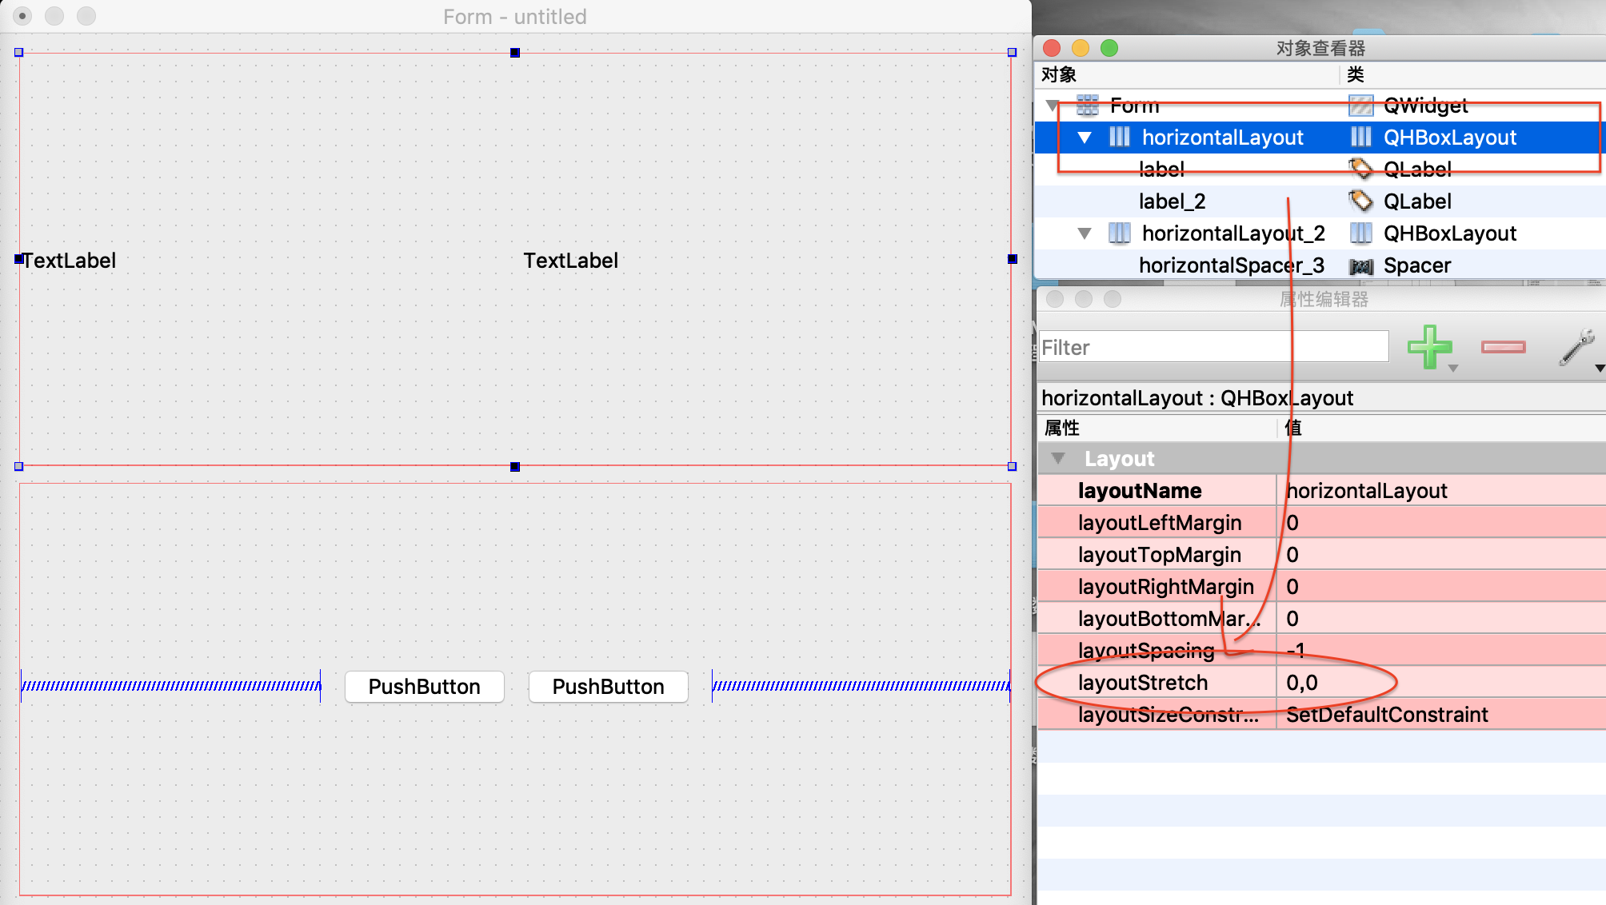Click the left PushButton on the form
The width and height of the screenshot is (1606, 905).
(x=425, y=687)
